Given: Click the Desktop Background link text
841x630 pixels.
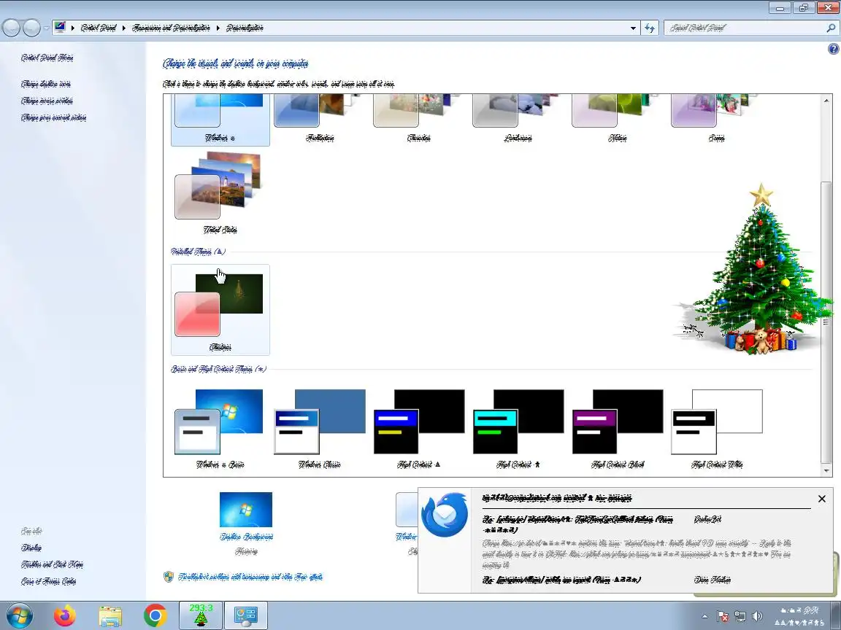Looking at the screenshot, I should 245,537.
